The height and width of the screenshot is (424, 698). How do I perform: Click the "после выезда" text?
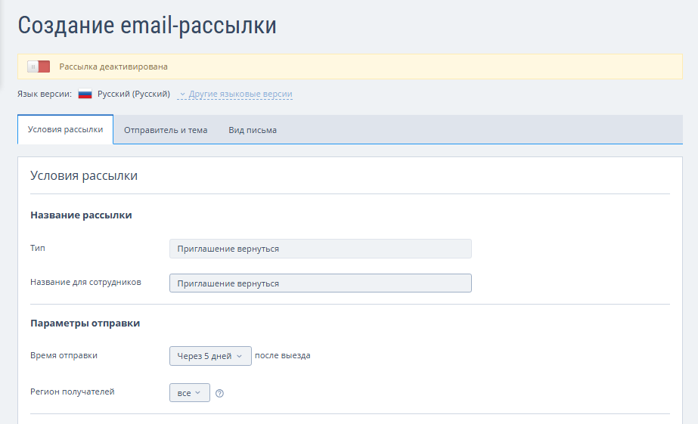pos(283,356)
